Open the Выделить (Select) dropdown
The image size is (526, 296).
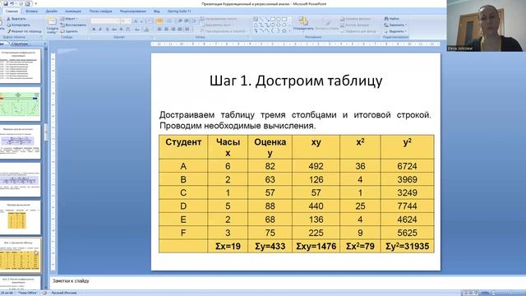[x=395, y=31]
